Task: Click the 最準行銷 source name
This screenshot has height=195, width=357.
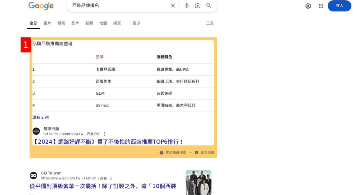Action: pos(51,128)
